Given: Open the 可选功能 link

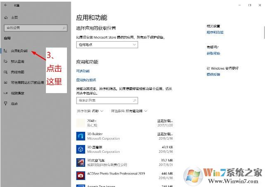Looking at the screenshot, I should 83,71.
